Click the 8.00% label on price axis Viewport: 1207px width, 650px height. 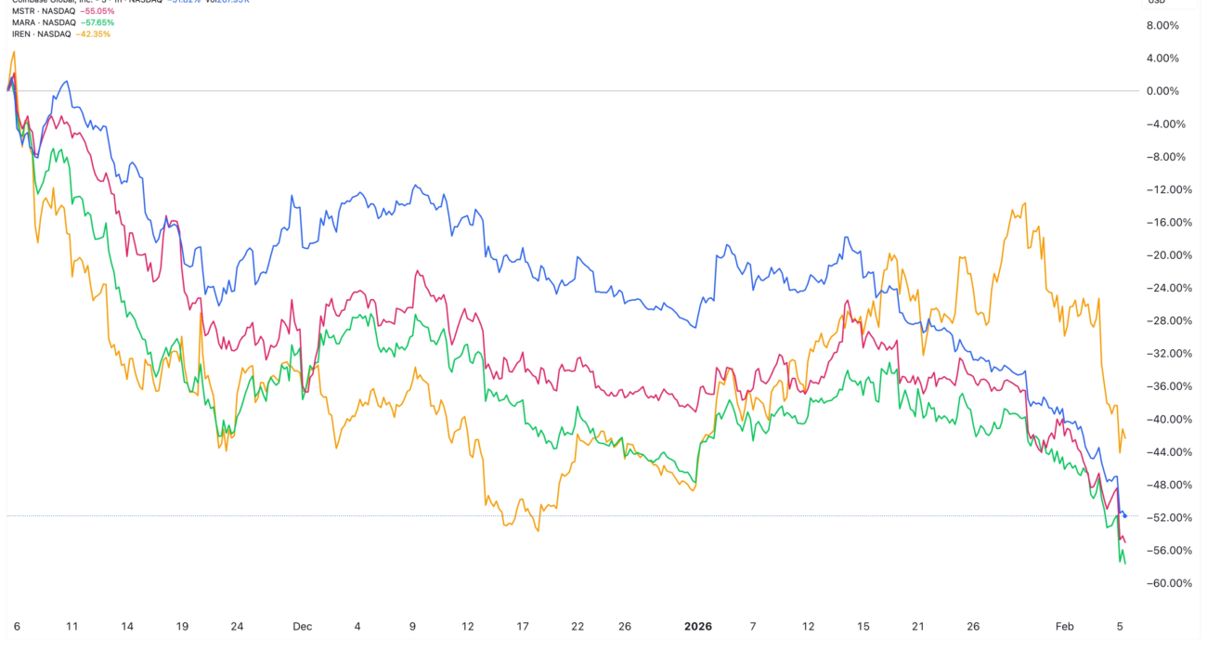click(x=1162, y=25)
